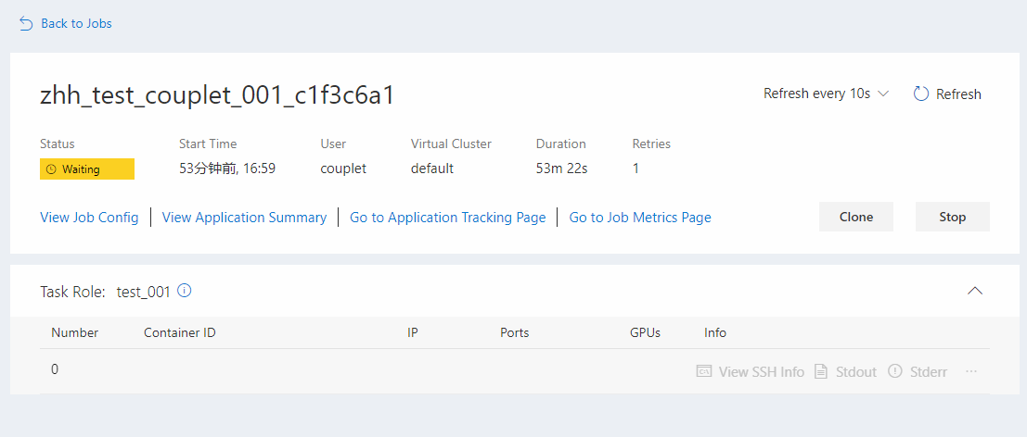This screenshot has height=437, width=1027.
Task: Open the Refresh every 10s dropdown
Action: (x=826, y=94)
